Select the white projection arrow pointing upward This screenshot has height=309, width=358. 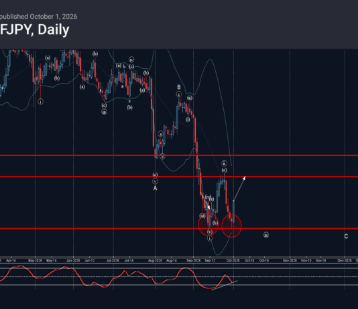[x=239, y=188]
